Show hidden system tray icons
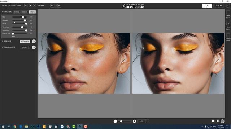Viewport: 231px width, 129px height. [202, 126]
